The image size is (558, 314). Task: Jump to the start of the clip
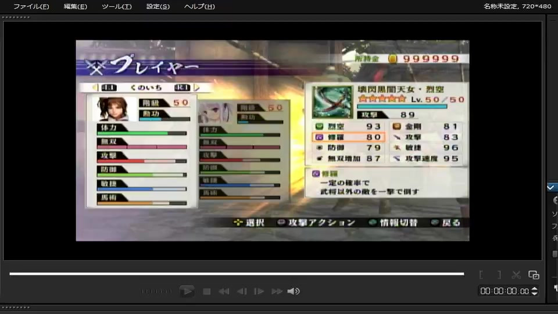(x=224, y=291)
